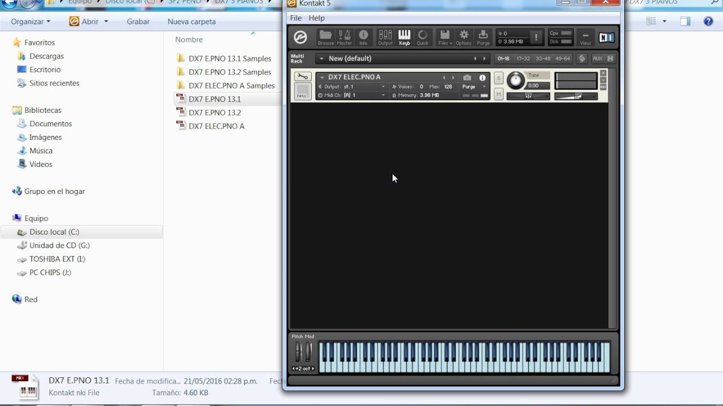Open the Quick-load browser
The width and height of the screenshot is (723, 406).
(423, 37)
